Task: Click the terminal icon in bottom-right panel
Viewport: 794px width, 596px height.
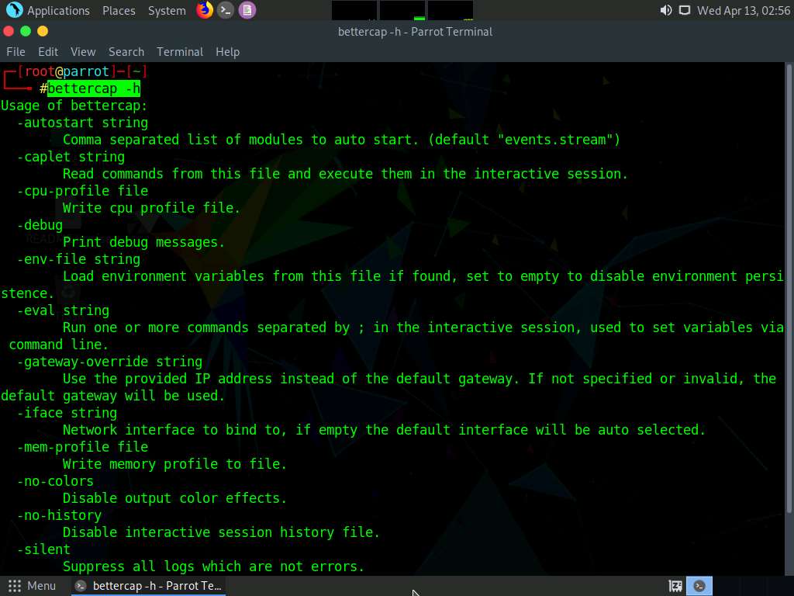Action: pyautogui.click(x=699, y=586)
